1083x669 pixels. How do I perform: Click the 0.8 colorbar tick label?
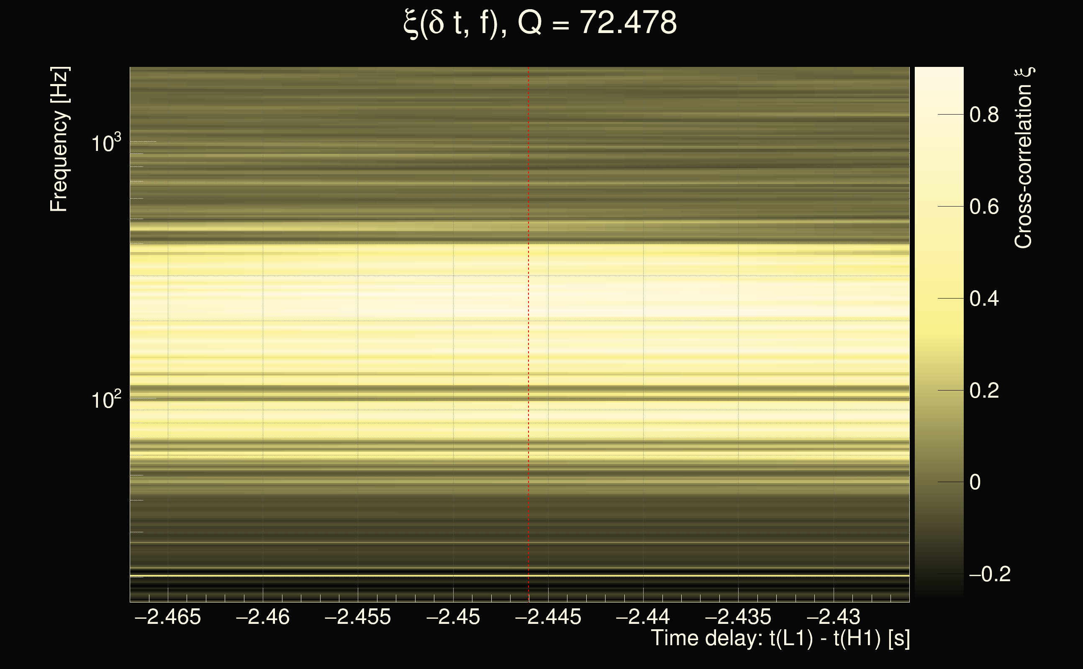click(984, 115)
